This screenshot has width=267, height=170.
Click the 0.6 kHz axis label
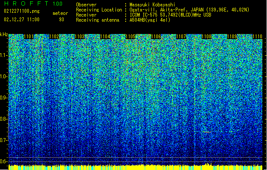3,161
